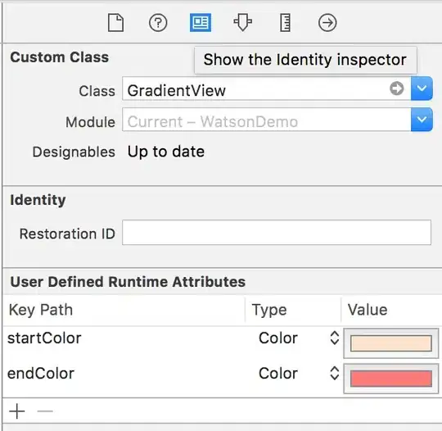Open the File inspector icon
This screenshot has width=442, height=431.
pos(115,23)
